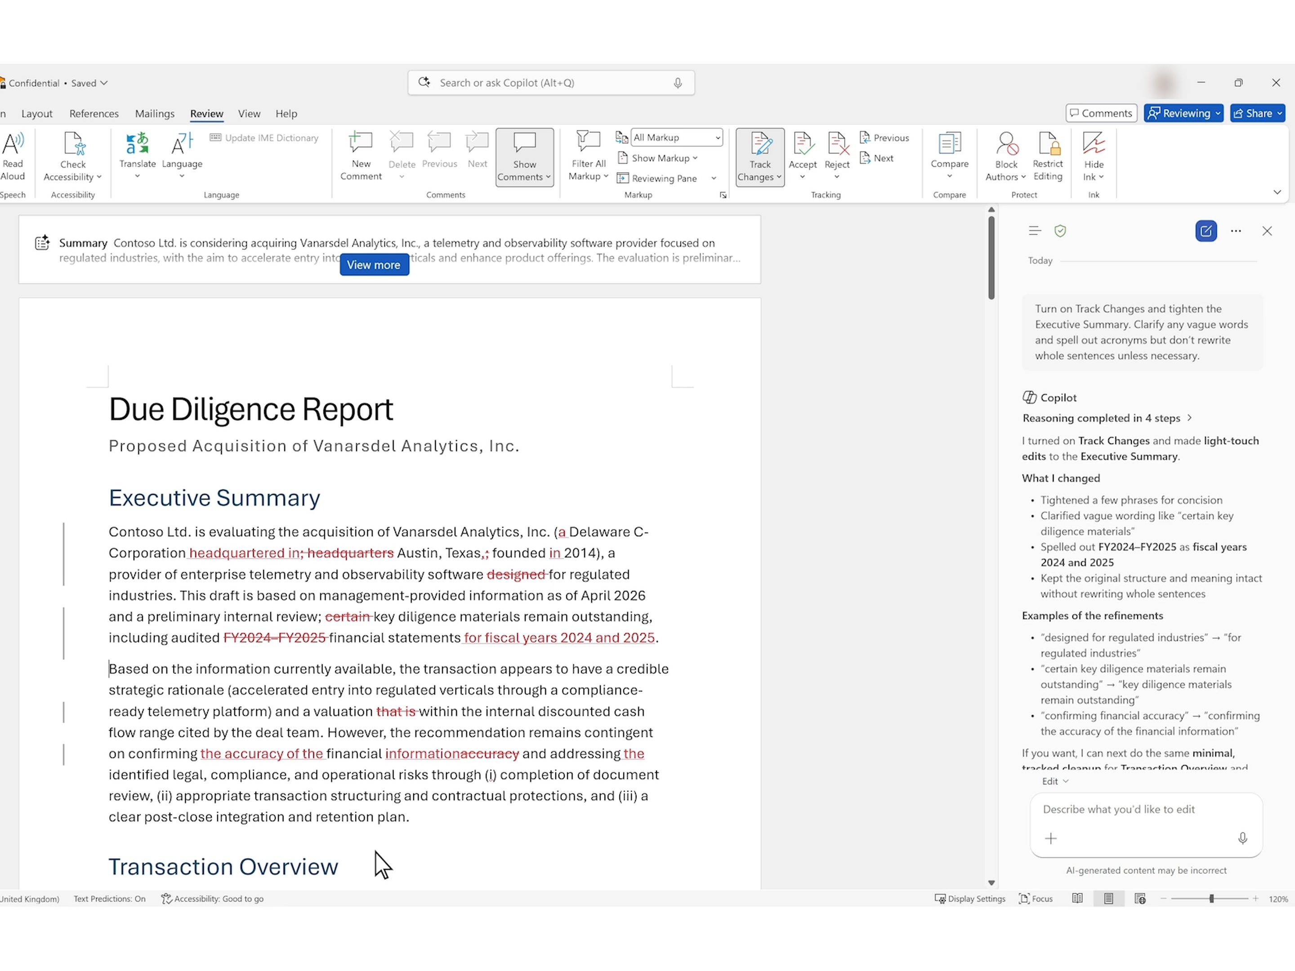Viewport: 1295px width, 971px height.
Task: Open Copilot pane more options
Action: pyautogui.click(x=1235, y=231)
